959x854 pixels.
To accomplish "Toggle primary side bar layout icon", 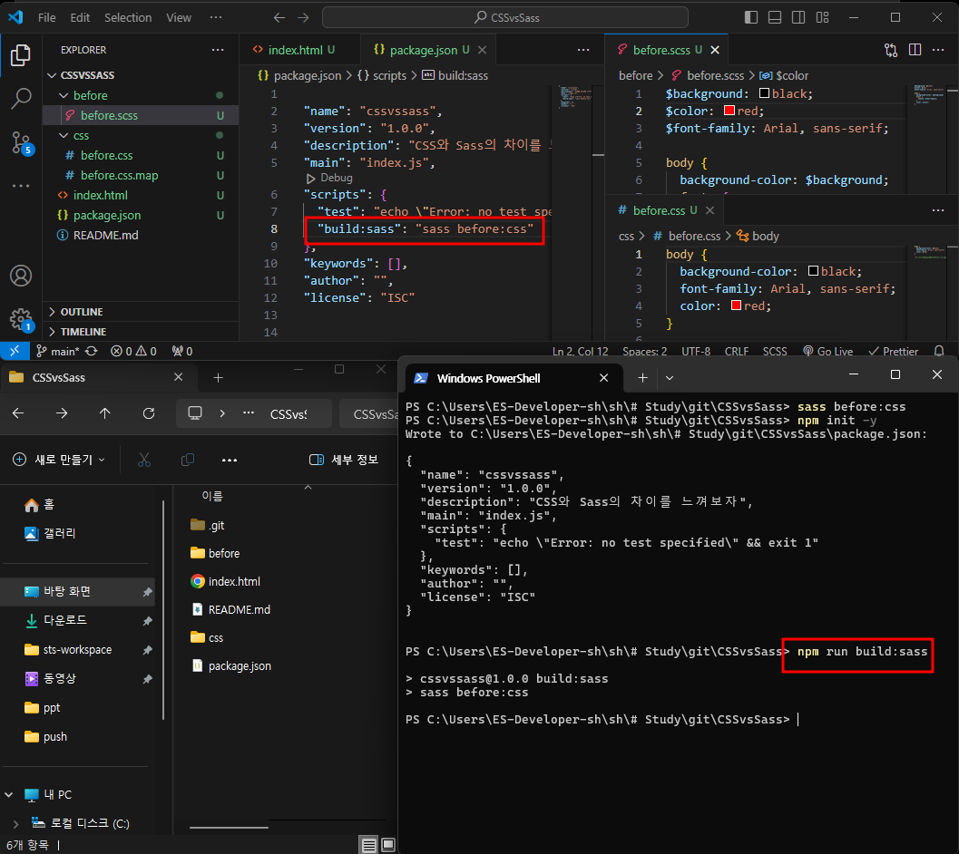I will 751,18.
